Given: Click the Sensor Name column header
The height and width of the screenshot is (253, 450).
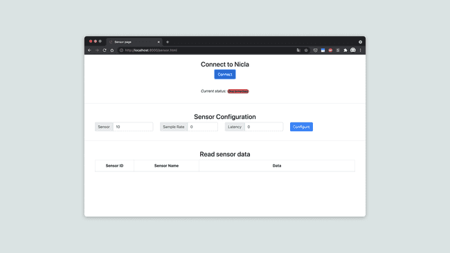Looking at the screenshot, I should [x=166, y=166].
